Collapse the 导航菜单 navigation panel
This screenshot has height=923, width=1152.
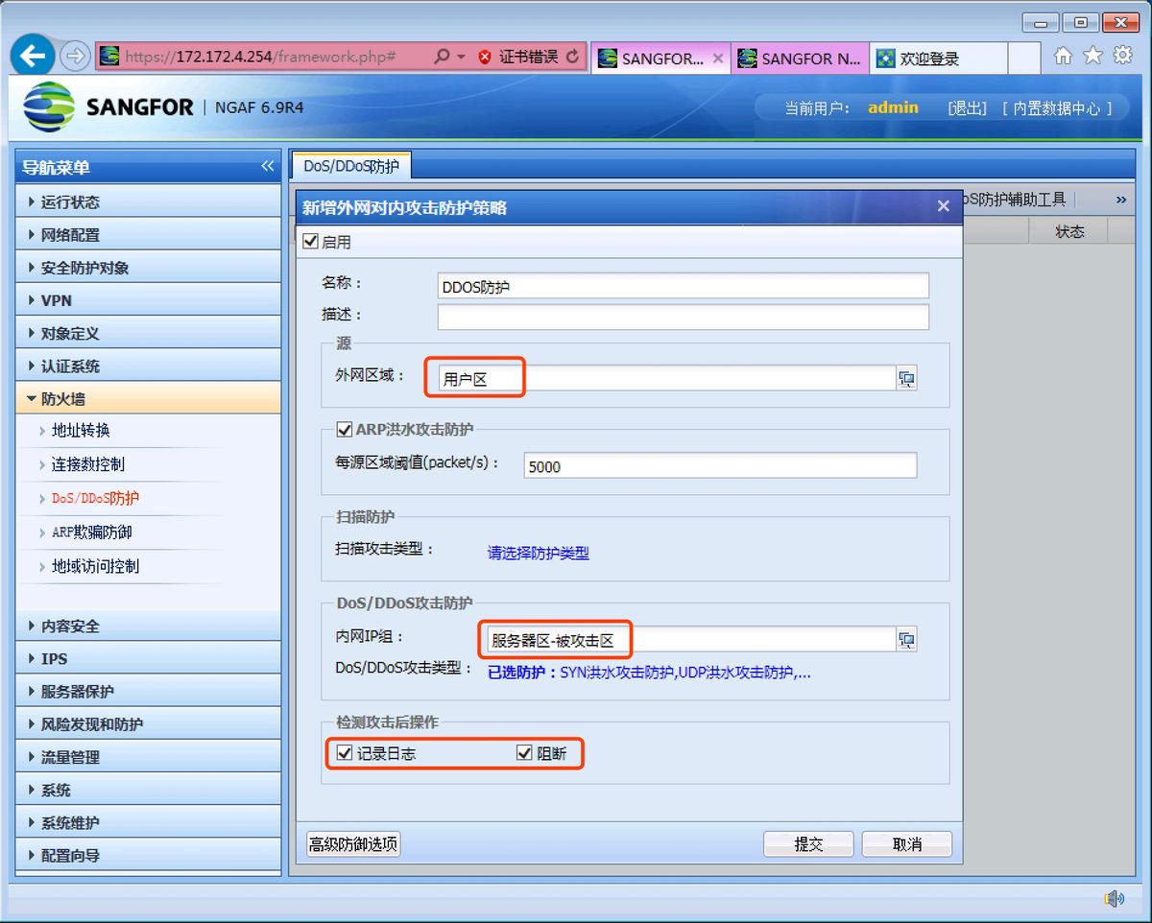click(x=268, y=166)
